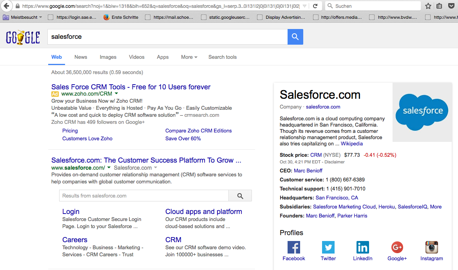This screenshot has height=270, width=458.
Task: Open Salesforce Facebook profile icon
Action: coord(293,247)
